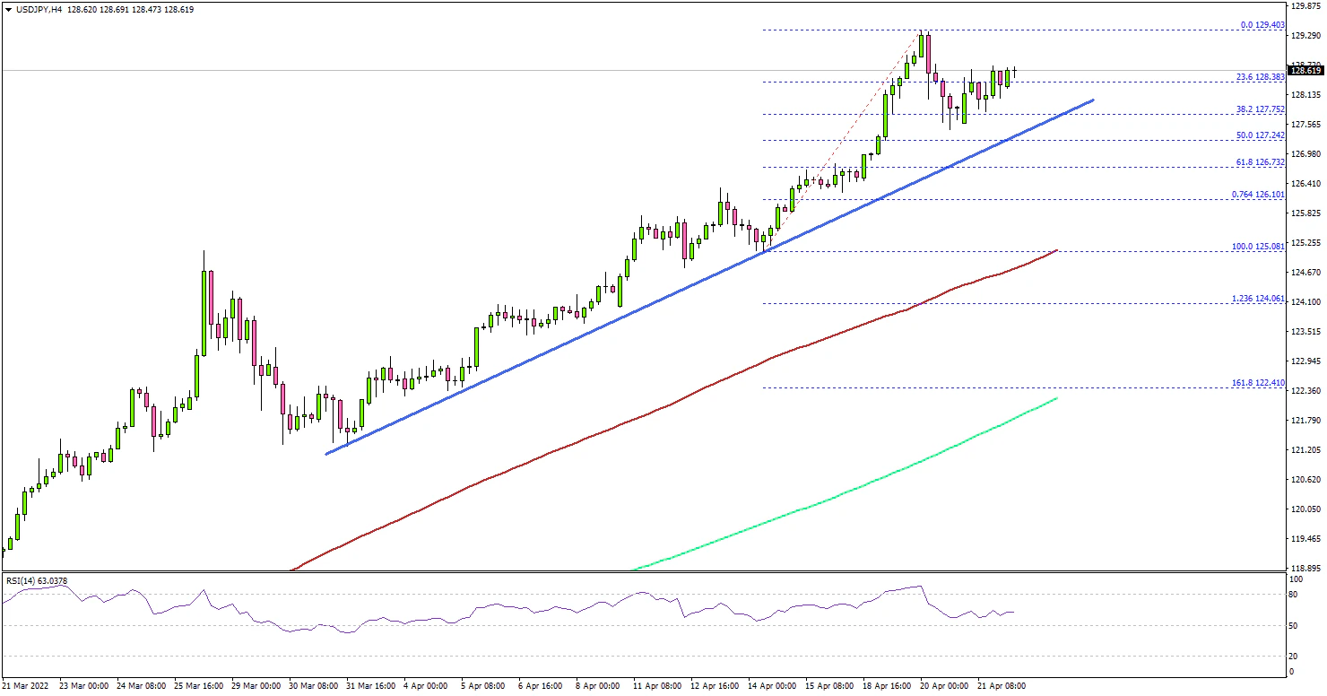Select the red moving average line
The image size is (1327, 696).
tap(628, 422)
